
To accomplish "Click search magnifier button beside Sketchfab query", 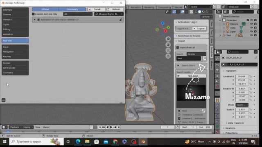I will pyautogui.click(x=204, y=58).
